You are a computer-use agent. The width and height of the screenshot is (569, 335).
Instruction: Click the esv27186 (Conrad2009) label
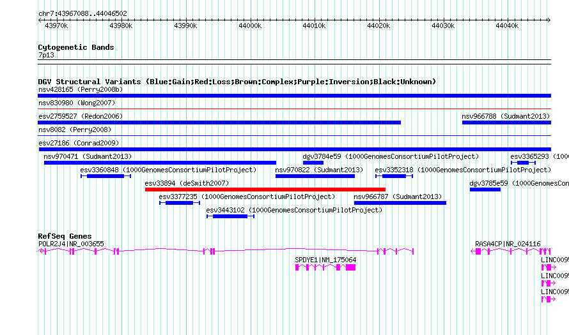79,143
